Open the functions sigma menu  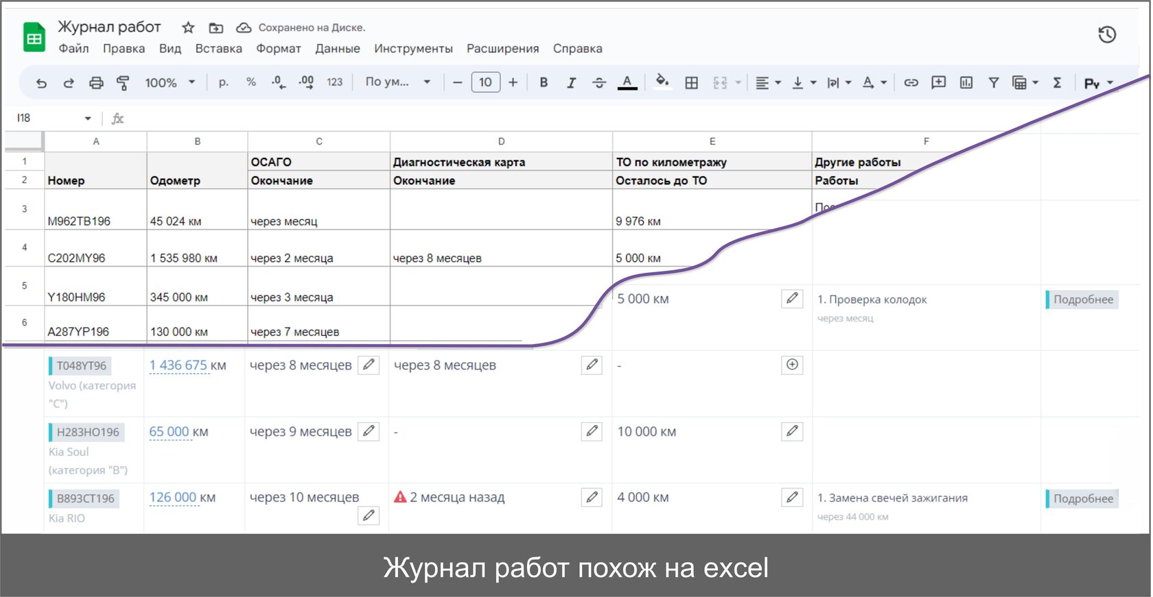(x=1057, y=83)
